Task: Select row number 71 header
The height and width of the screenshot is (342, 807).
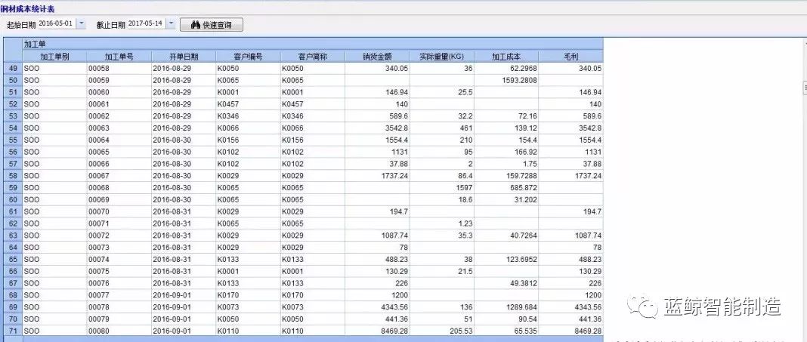Action: point(13,331)
